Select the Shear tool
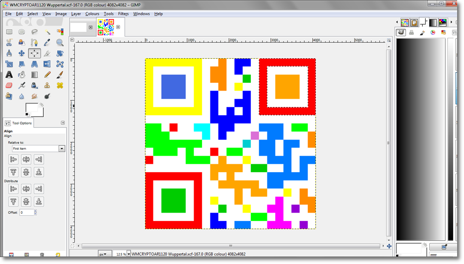This screenshot has height=264, width=464. 21,64
